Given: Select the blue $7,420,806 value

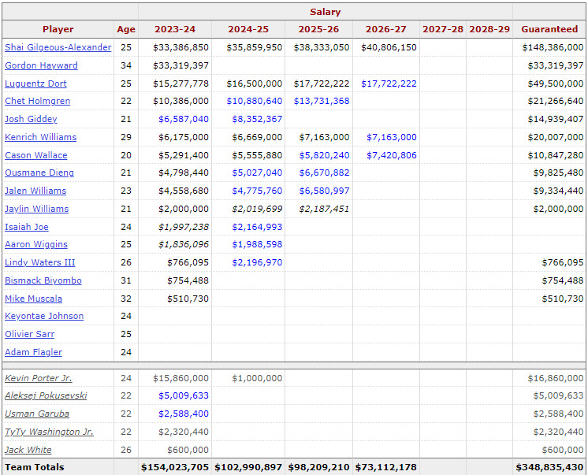Looking at the screenshot, I should tap(392, 155).
